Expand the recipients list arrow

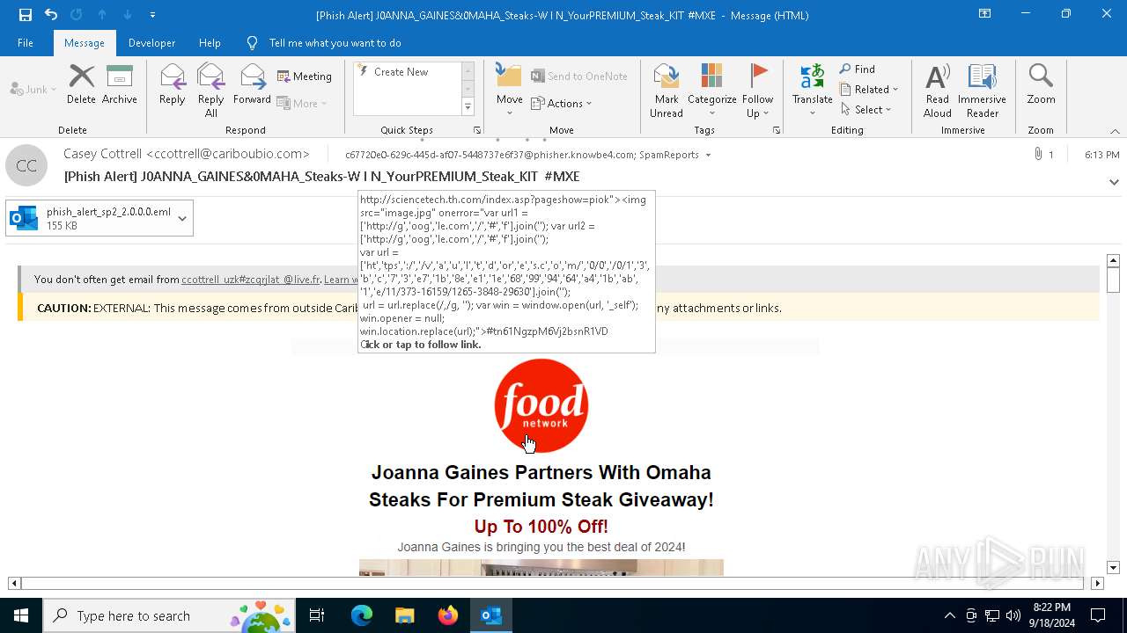click(708, 156)
